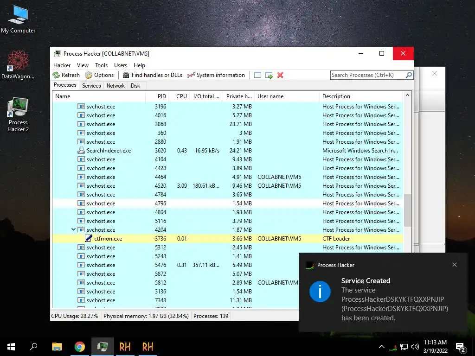The width and height of the screenshot is (475, 356).
Task: Open DataWagon desktop shortcut
Action: tap(18, 65)
